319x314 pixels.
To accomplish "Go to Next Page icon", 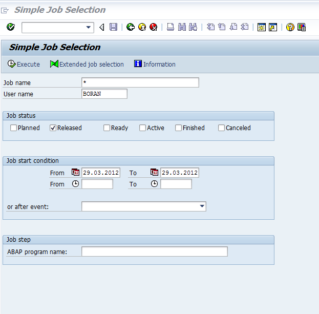I will point(233,27).
